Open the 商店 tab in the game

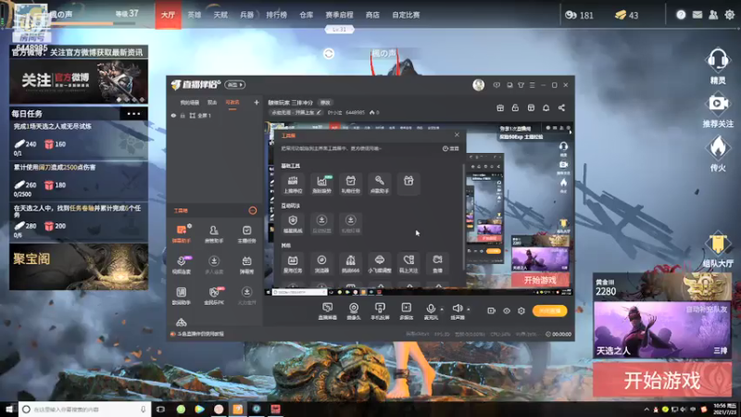[x=372, y=15]
